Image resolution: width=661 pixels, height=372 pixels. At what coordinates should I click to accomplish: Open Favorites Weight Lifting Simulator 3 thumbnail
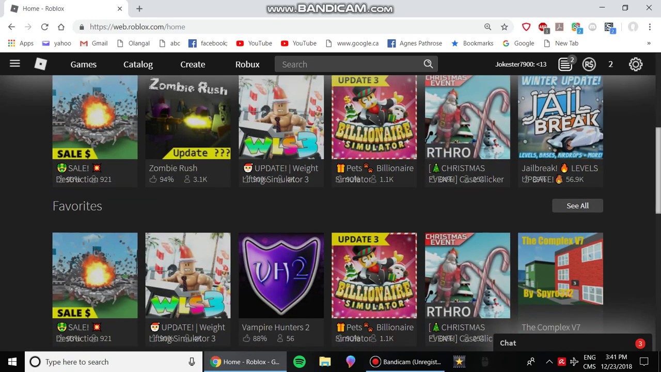(188, 275)
